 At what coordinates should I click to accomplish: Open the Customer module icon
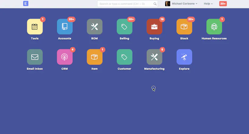[x=124, y=57]
